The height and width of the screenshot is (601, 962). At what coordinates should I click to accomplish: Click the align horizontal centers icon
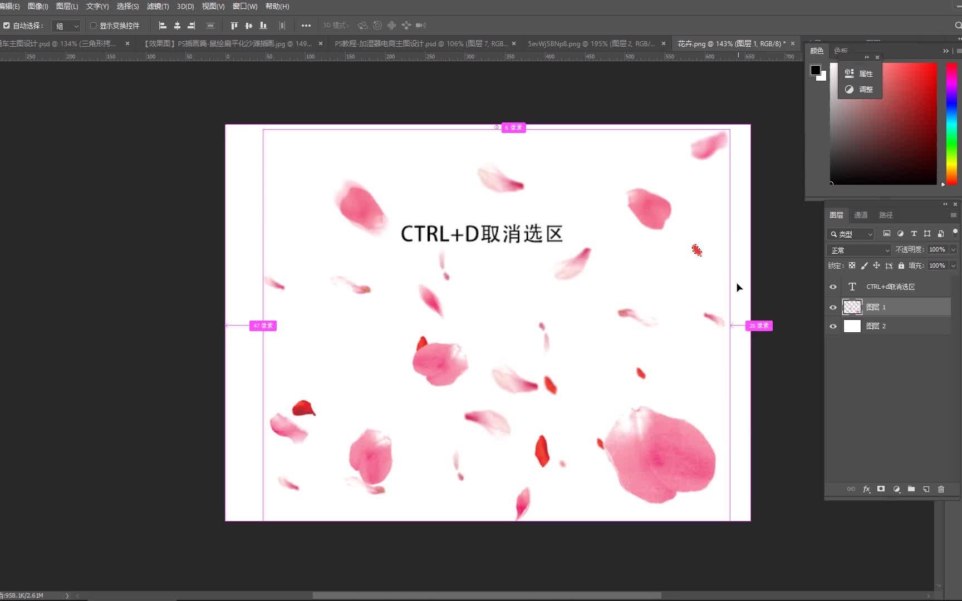point(177,26)
